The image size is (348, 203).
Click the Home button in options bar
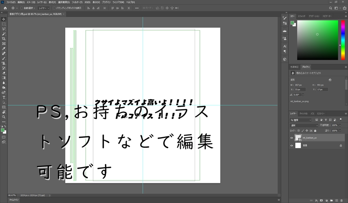5,8
